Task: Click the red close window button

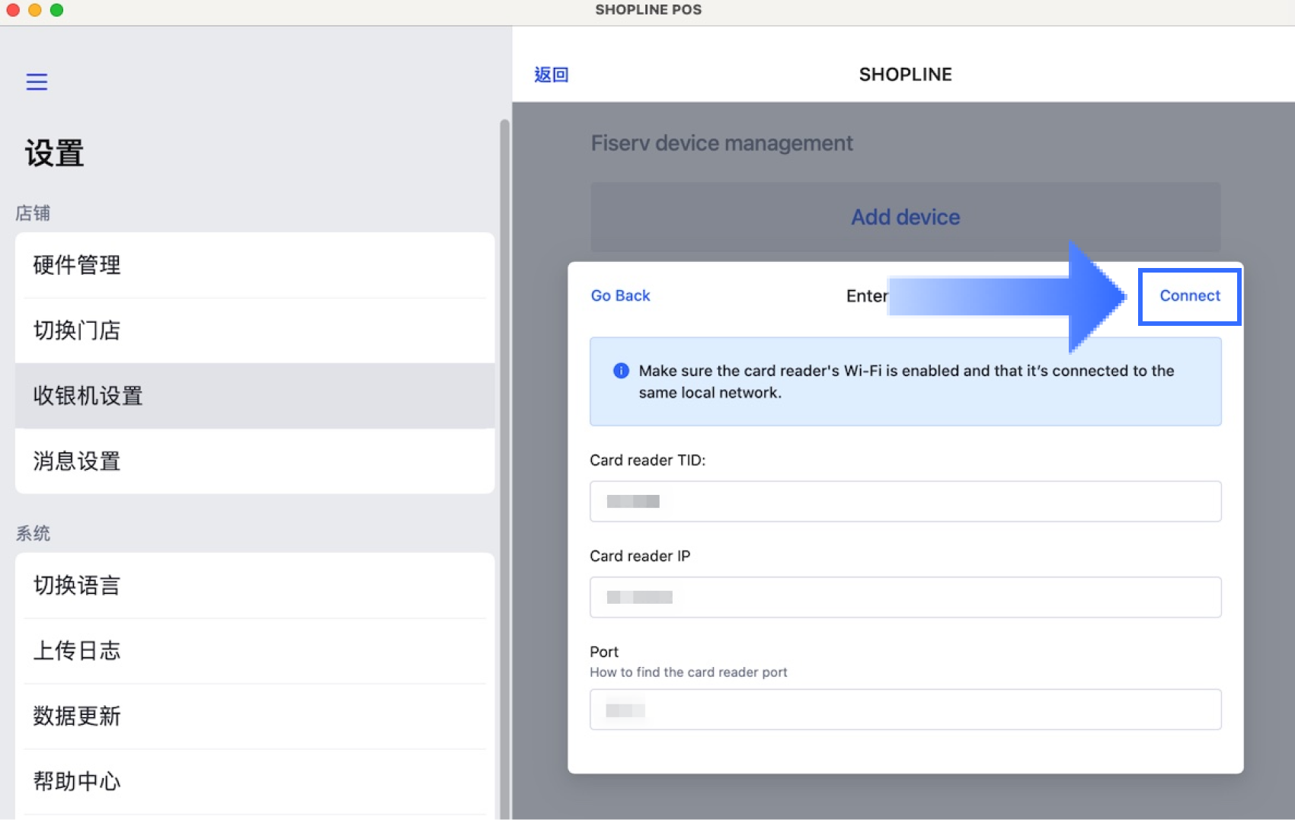Action: pyautogui.click(x=13, y=10)
